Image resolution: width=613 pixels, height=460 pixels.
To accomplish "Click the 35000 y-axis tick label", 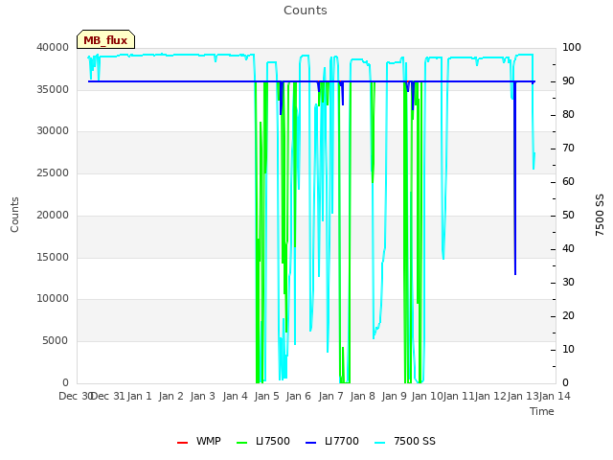I will pos(53,89).
